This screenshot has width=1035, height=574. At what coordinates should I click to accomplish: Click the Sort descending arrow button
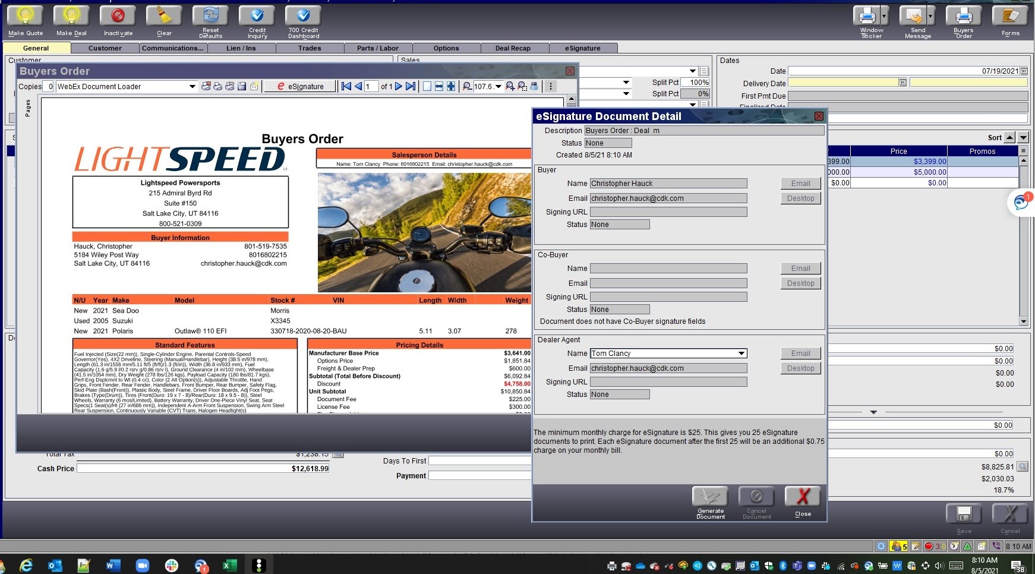pos(1023,137)
